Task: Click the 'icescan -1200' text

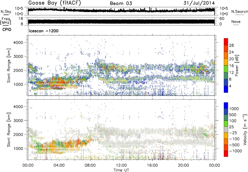Action: (x=44, y=31)
